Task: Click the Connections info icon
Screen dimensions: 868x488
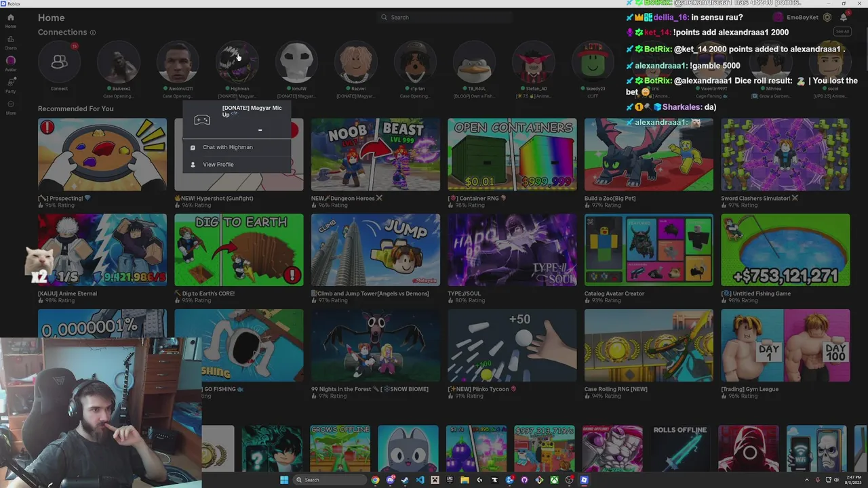Action: [93, 33]
